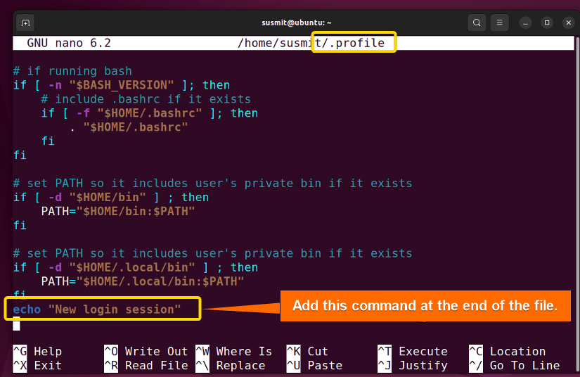This screenshot has height=377, width=580.
Task: Click the window title susmit@ubuntu: ~
Action: click(296, 23)
